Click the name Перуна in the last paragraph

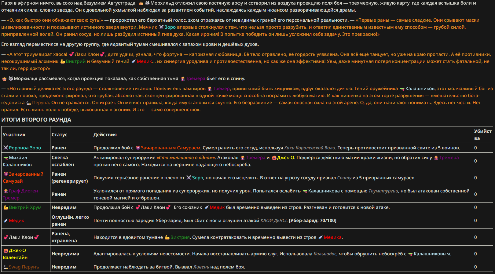click(x=40, y=103)
